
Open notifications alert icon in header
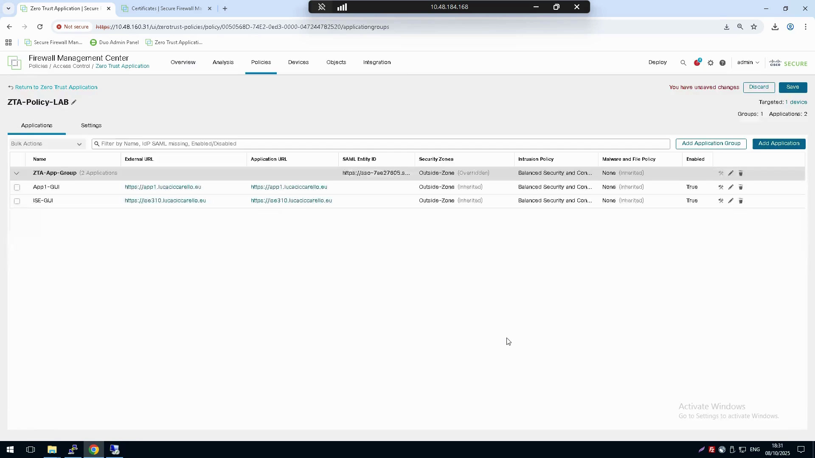point(697,62)
